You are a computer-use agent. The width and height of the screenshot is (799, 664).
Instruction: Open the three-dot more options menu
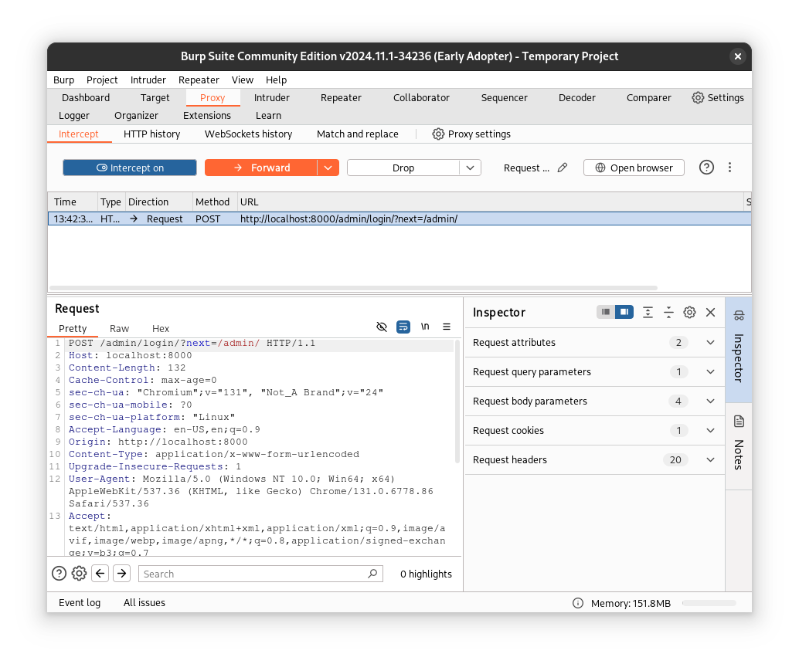(x=729, y=168)
